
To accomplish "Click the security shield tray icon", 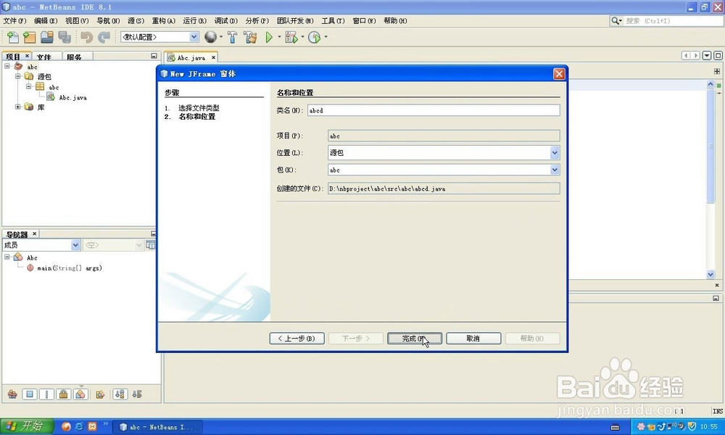I will click(x=692, y=426).
